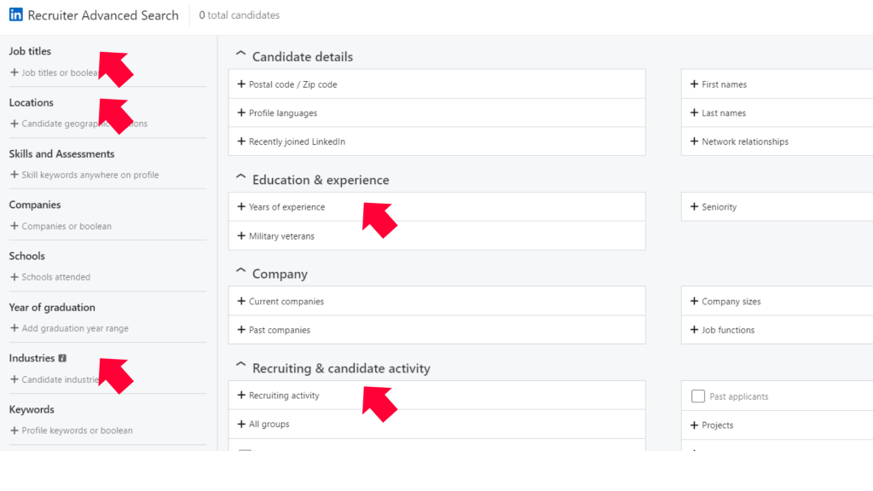873x491 pixels.
Task: Click plus icon next to Years of experience
Action: click(241, 207)
